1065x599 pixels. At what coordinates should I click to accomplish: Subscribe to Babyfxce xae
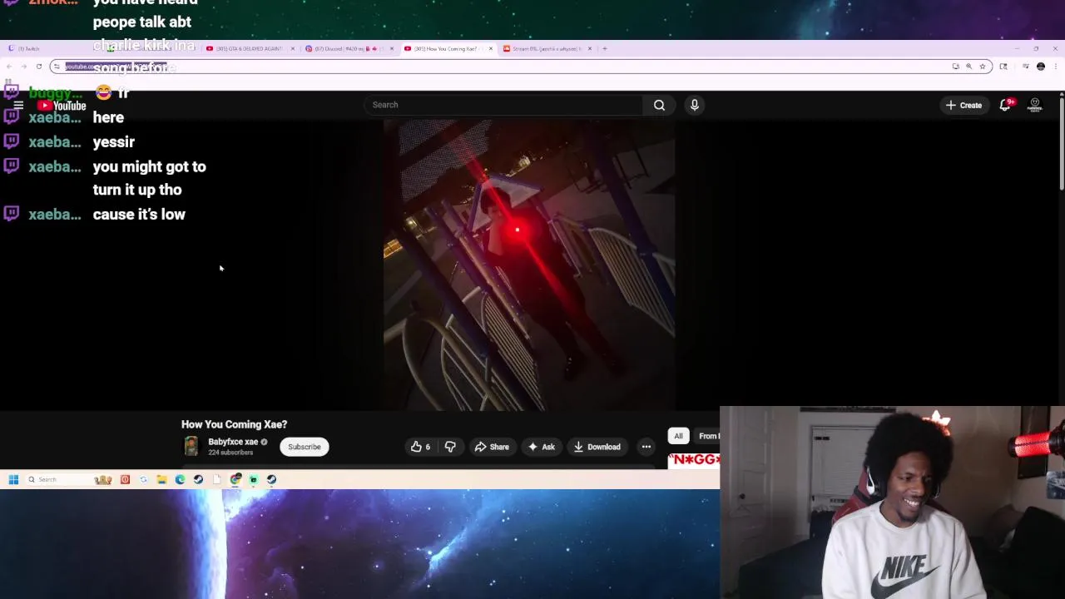(305, 447)
